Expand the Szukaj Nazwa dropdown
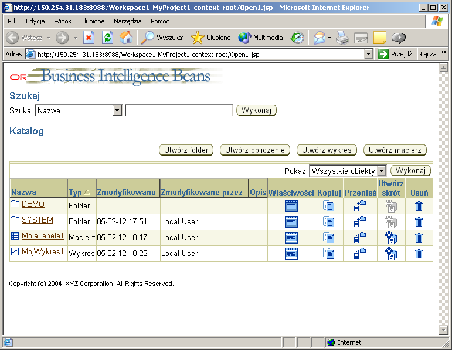 117,110
